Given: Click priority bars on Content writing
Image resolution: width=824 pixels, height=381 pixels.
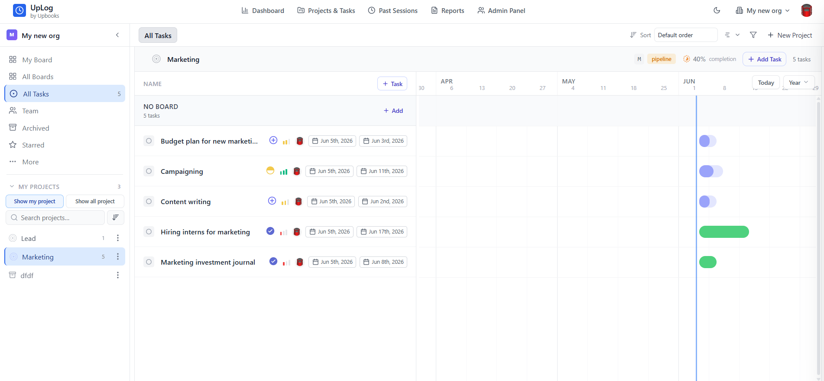Looking at the screenshot, I should 285,202.
